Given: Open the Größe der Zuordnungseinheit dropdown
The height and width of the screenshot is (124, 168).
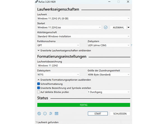Looking at the screenshot, I should click(x=109, y=74).
